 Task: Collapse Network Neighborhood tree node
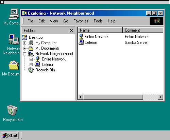24,54
